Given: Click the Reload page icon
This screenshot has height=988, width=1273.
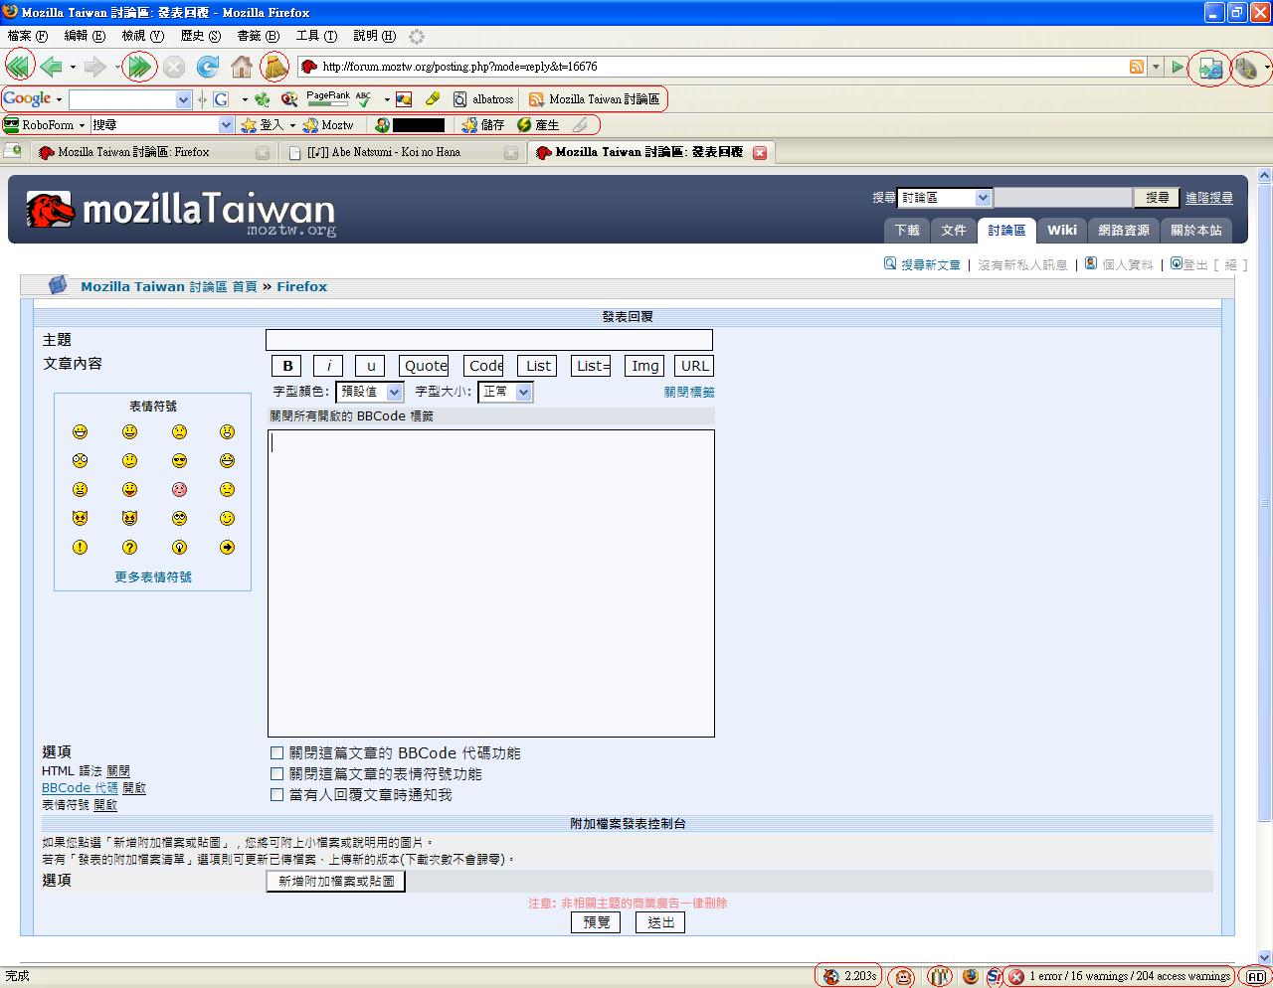Looking at the screenshot, I should pos(207,67).
